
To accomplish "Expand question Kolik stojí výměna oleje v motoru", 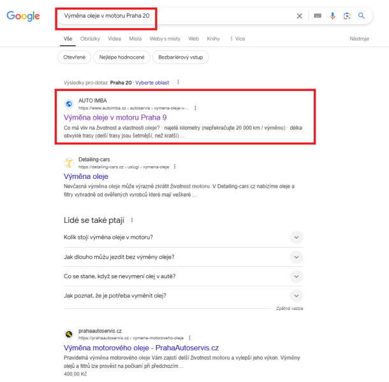I will [x=183, y=237].
